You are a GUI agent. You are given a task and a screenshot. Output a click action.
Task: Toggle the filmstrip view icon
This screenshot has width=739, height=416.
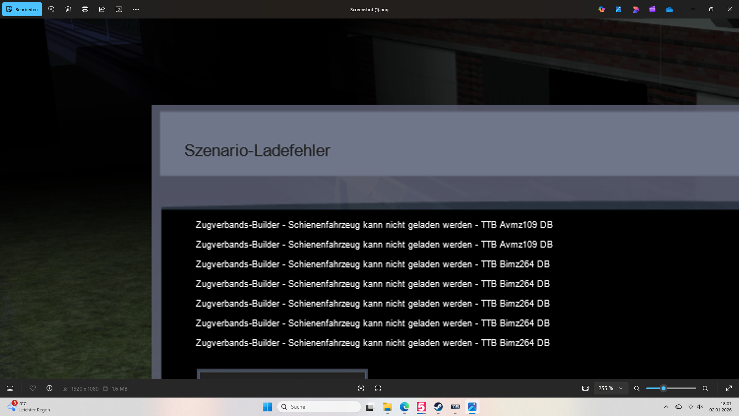(x=10, y=388)
